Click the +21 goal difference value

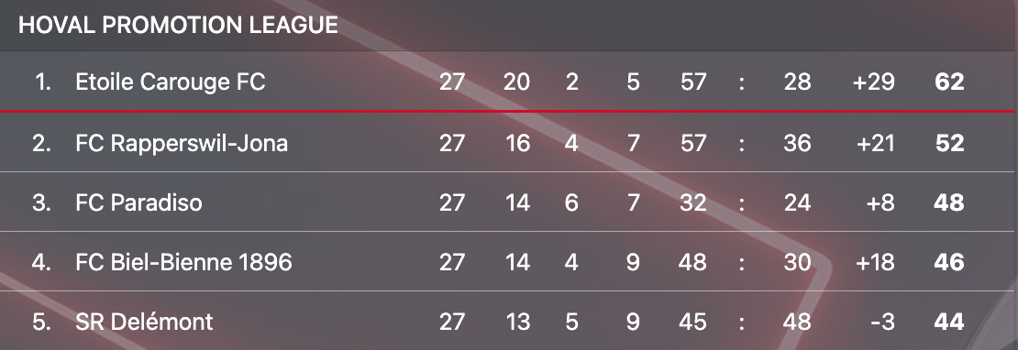pos(875,143)
